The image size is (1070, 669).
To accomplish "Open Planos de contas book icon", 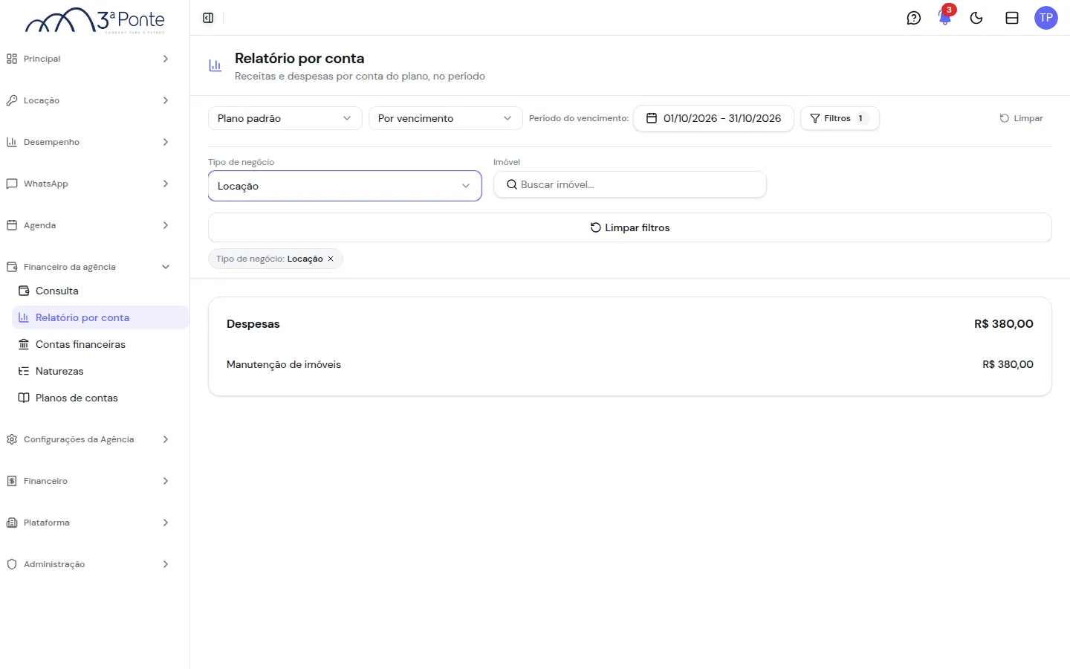I will click(24, 398).
